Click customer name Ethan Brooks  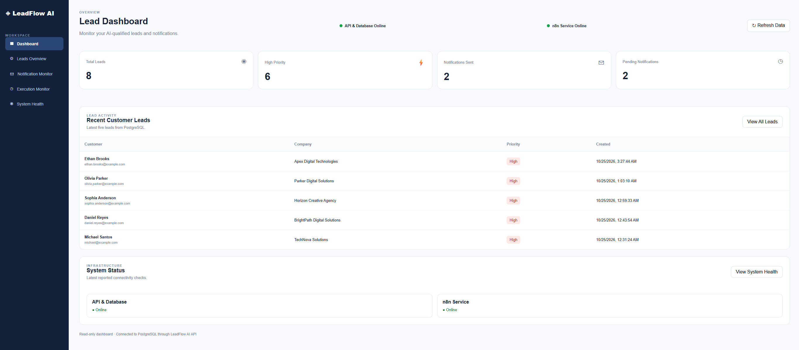[97, 159]
